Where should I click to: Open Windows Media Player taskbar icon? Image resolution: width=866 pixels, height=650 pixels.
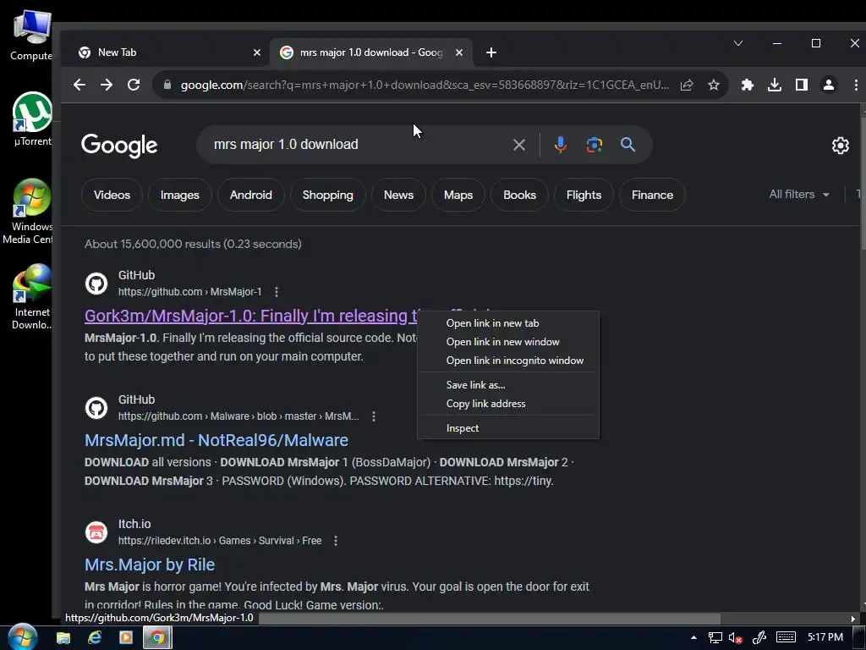coord(126,637)
